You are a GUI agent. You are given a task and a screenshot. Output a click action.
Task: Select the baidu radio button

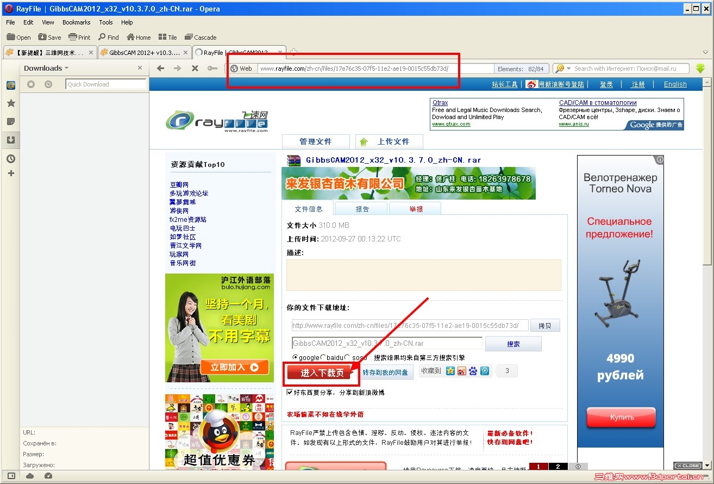[323, 357]
